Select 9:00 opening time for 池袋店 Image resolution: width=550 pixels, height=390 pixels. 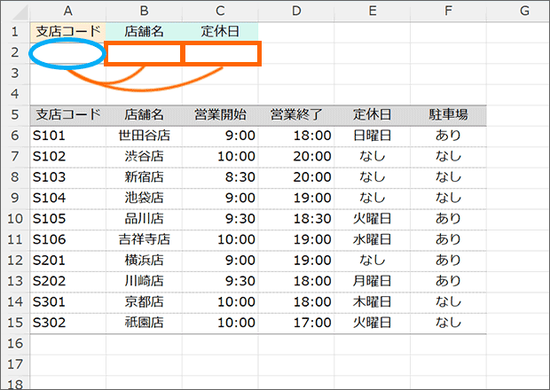point(220,198)
